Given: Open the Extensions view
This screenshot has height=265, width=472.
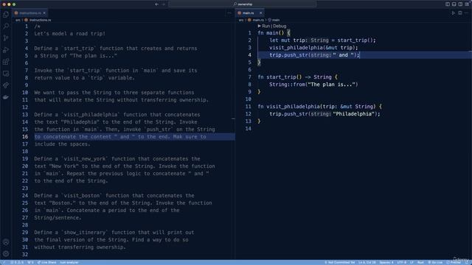Looking at the screenshot, I should click(x=6, y=62).
